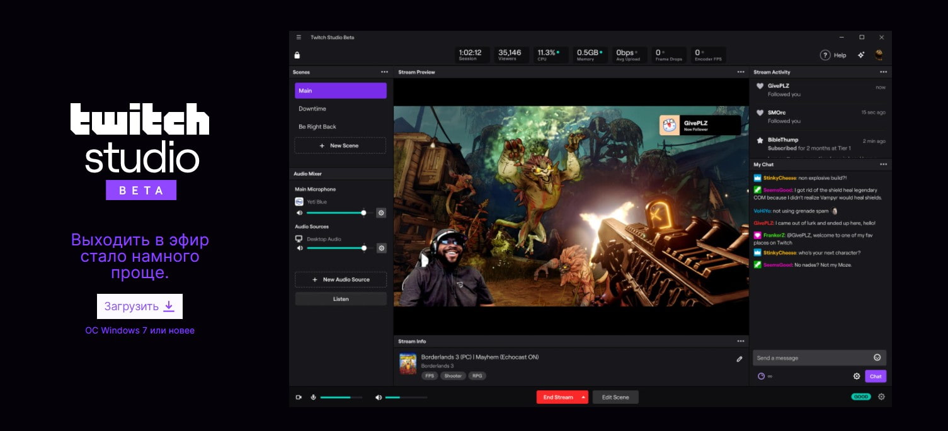The image size is (948, 431).
Task: Open Yeti Blue microphone settings gear
Action: point(381,213)
